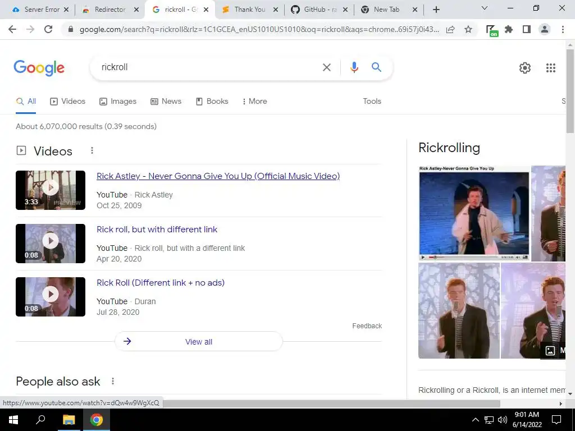
Task: Open the Videos section three-dot options
Action: [x=92, y=150]
